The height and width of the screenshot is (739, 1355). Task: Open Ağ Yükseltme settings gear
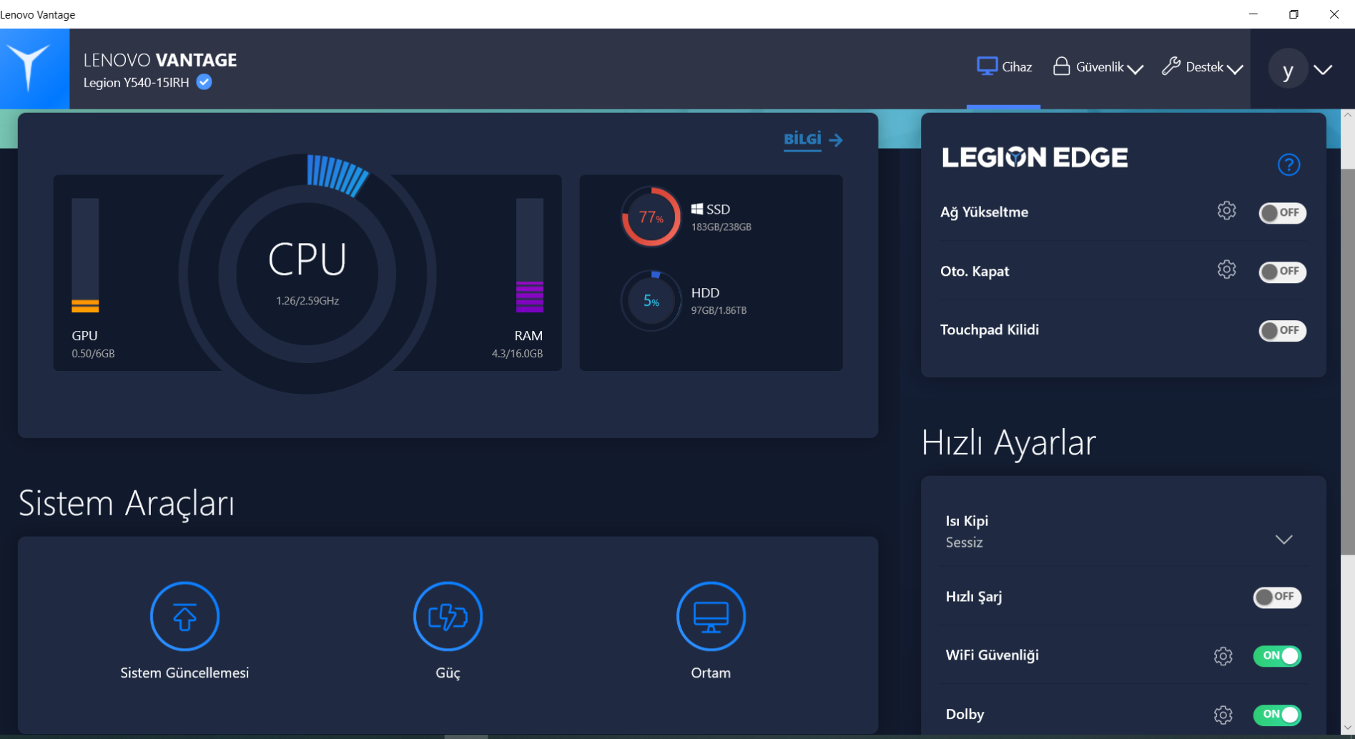pyautogui.click(x=1226, y=211)
